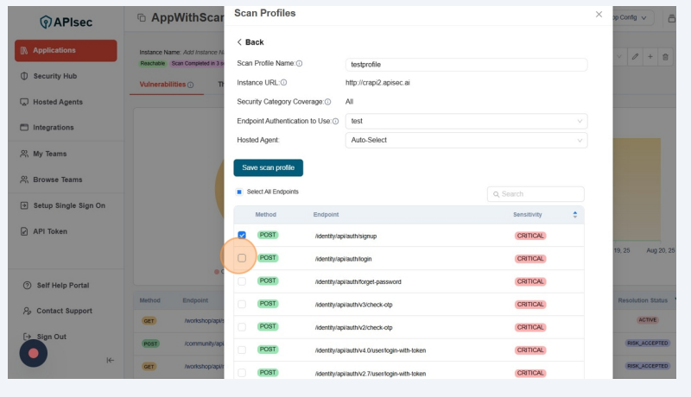
Task: Click the info icon next to Instance URL
Action: [283, 83]
